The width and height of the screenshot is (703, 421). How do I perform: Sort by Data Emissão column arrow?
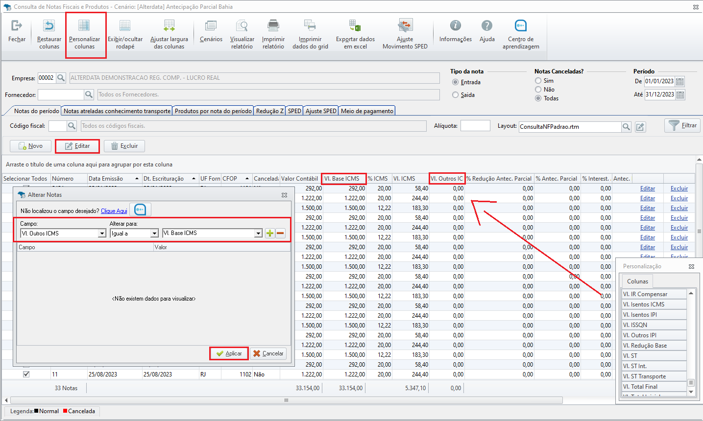click(137, 179)
